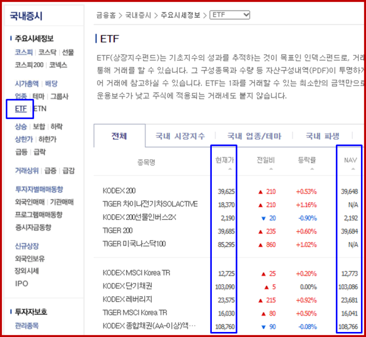Open 업종 sidebar link
Image resolution: width=366 pixels, height=337 pixels.
tap(21, 96)
